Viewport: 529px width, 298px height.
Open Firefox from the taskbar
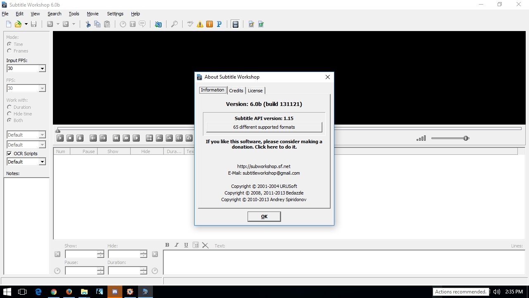[69, 291]
